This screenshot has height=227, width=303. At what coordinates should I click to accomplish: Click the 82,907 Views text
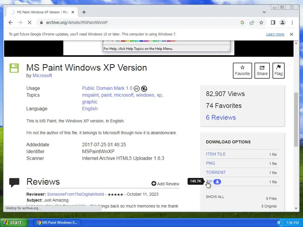(x=225, y=94)
